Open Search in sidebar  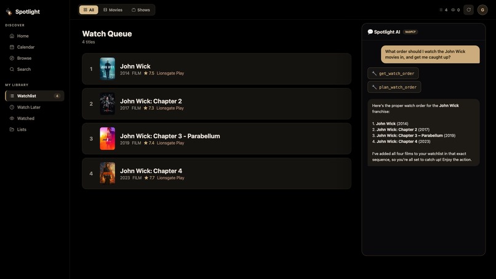point(34,69)
